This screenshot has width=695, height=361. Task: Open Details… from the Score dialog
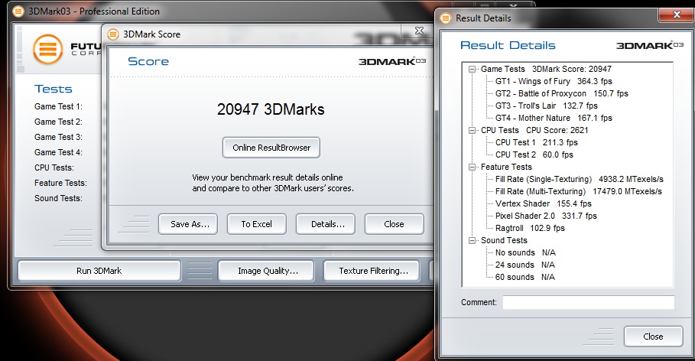coord(326,224)
